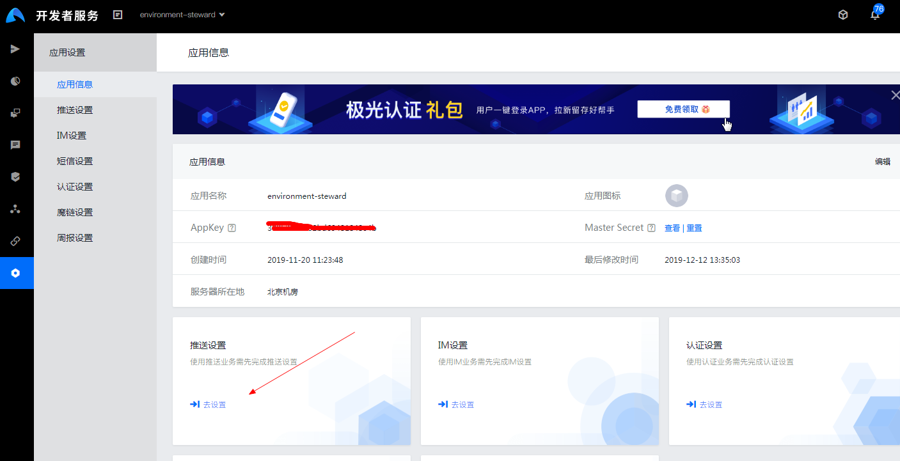
Task: Click 重置 to reset Master Secret
Action: coord(695,228)
